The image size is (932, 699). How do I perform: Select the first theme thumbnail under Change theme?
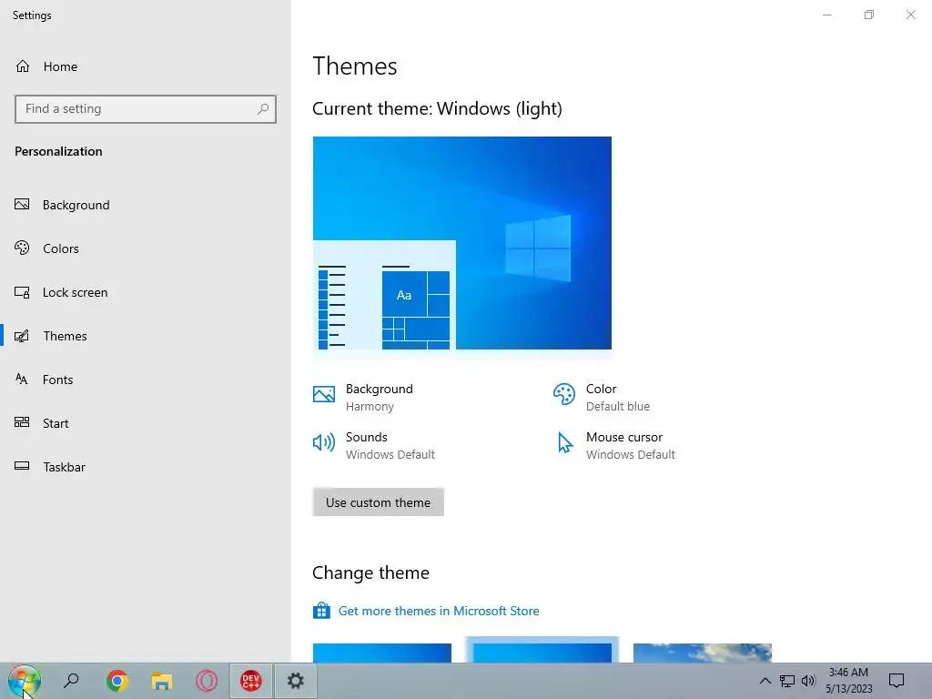click(382, 653)
